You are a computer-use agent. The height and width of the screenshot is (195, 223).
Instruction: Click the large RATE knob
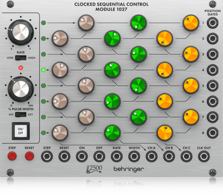coord(21,32)
